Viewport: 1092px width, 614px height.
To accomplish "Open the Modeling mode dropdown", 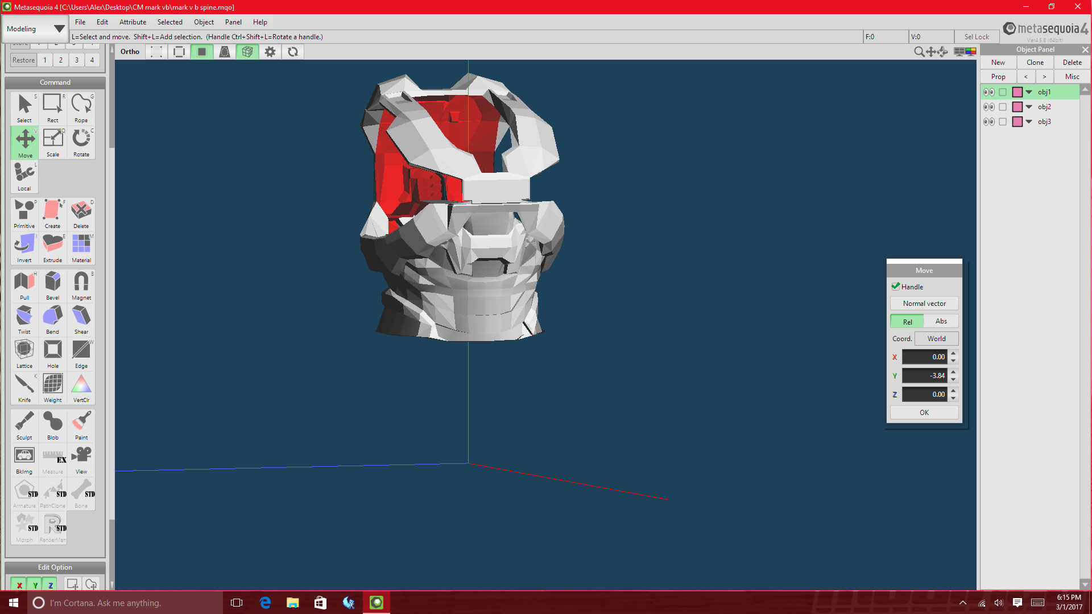I will tap(35, 29).
